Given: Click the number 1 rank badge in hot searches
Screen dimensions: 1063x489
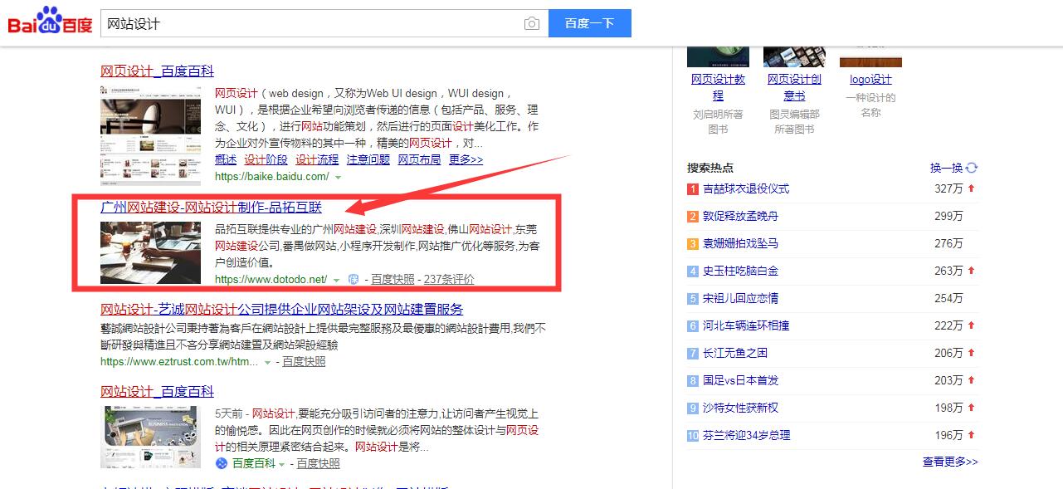Looking at the screenshot, I should click(693, 189).
